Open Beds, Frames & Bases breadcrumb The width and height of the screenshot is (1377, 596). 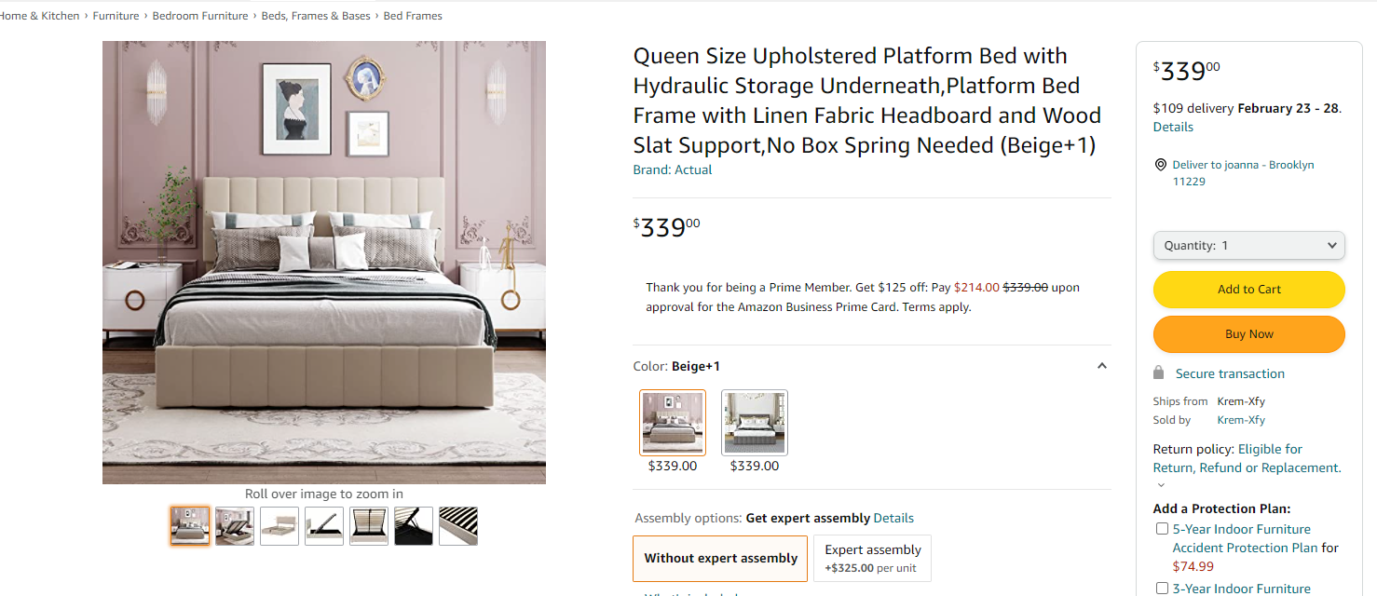tap(316, 16)
